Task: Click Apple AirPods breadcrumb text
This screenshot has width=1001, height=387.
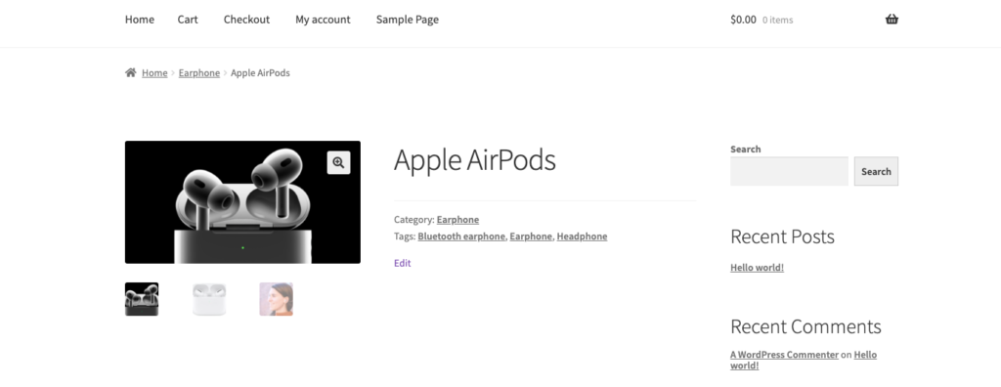Action: (260, 72)
